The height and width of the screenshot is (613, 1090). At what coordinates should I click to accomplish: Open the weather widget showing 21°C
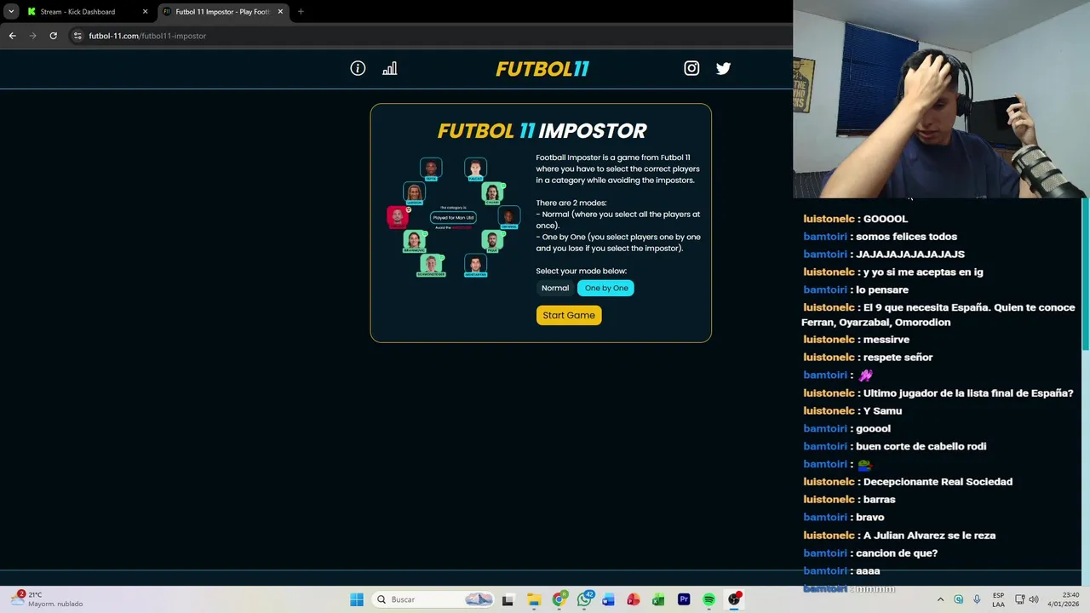click(47, 599)
